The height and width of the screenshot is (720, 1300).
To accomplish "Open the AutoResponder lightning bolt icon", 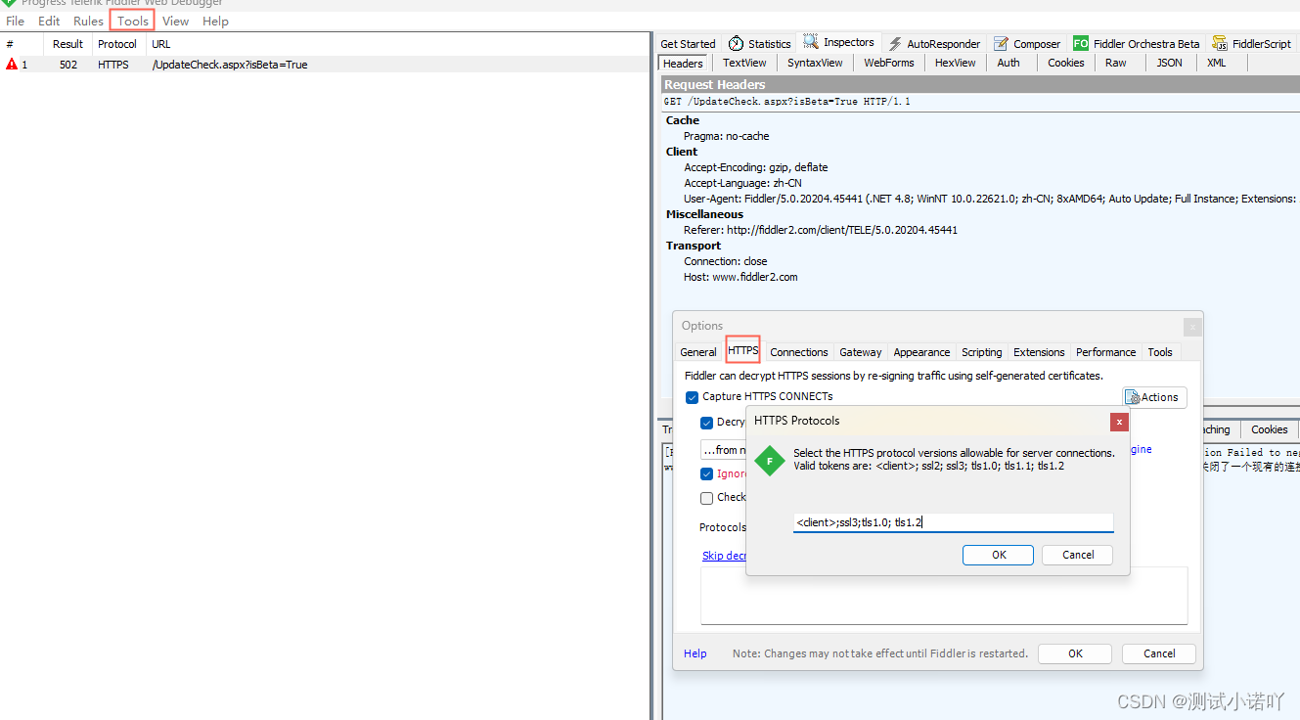I will (x=895, y=43).
